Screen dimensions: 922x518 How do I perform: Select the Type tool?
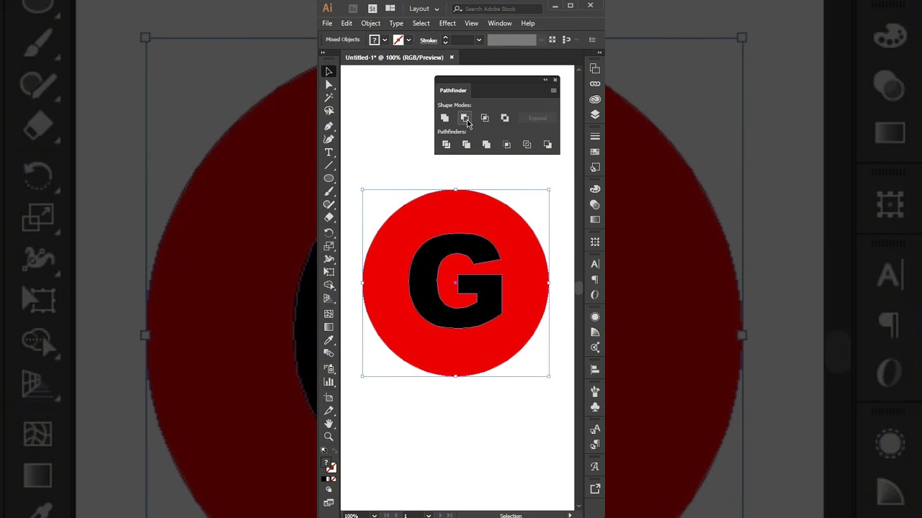point(329,153)
